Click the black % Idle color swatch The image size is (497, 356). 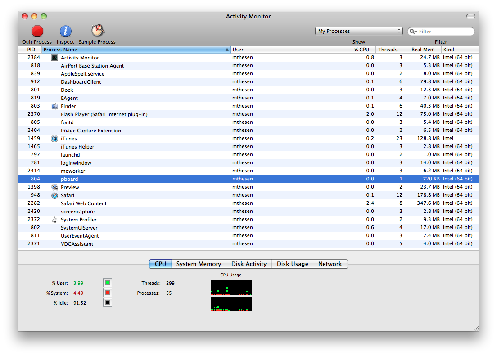(x=108, y=302)
